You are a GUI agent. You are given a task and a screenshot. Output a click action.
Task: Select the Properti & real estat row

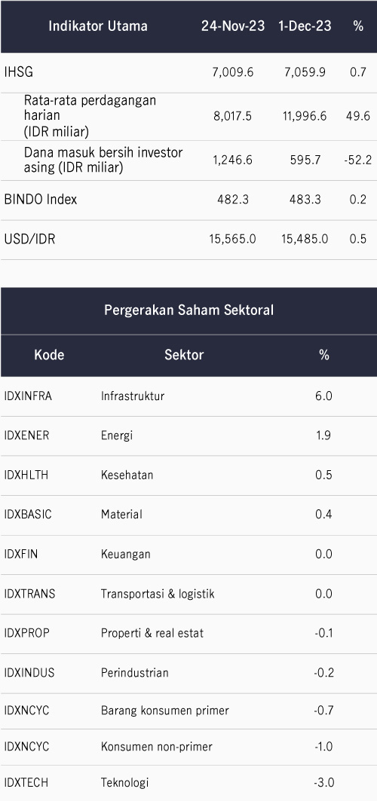188,634
